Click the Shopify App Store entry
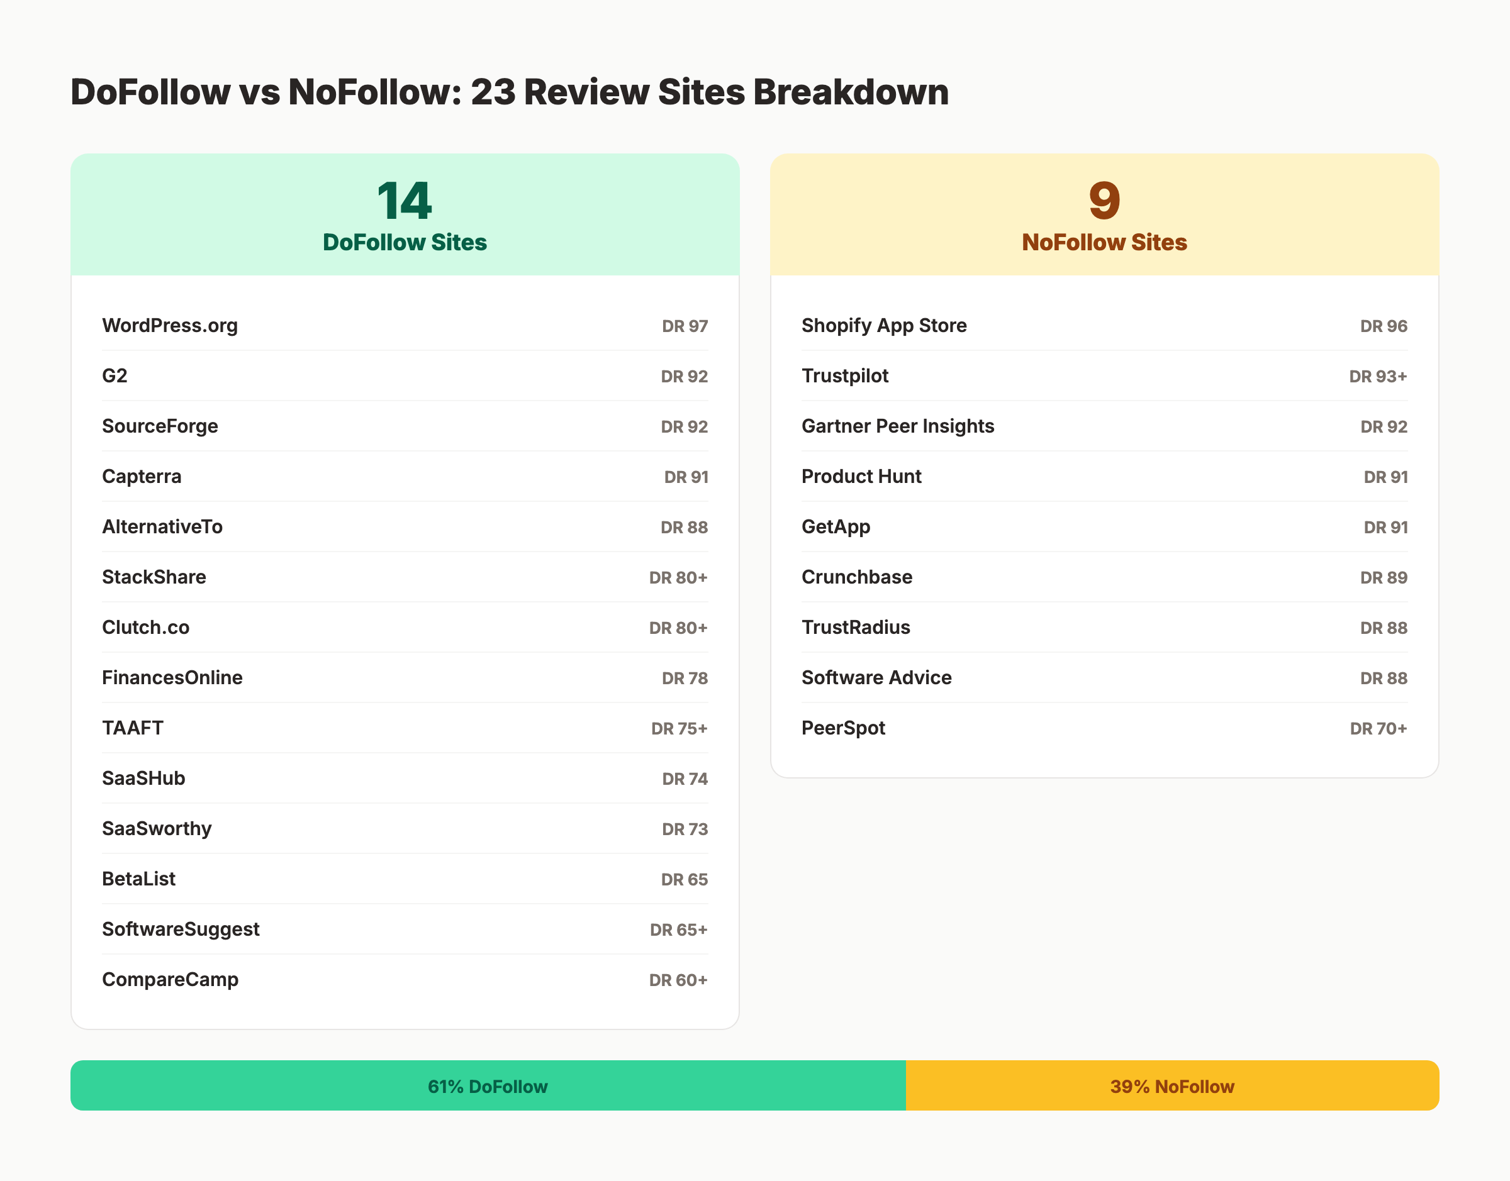The height and width of the screenshot is (1181, 1510). click(x=885, y=325)
